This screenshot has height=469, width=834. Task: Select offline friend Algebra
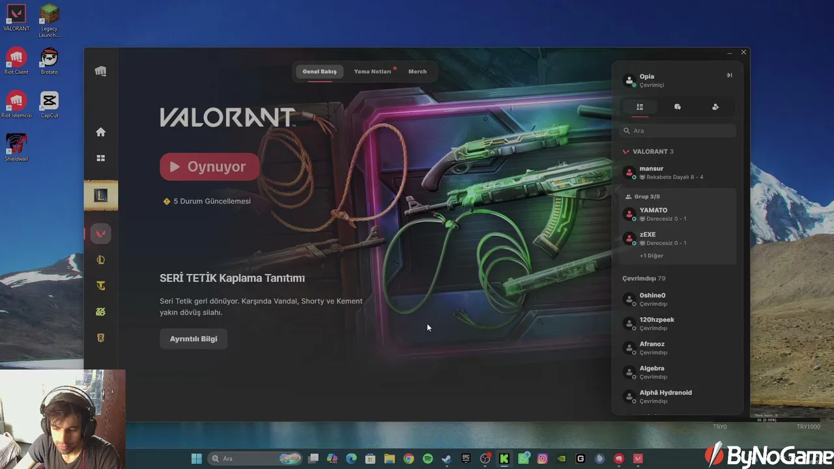point(678,373)
